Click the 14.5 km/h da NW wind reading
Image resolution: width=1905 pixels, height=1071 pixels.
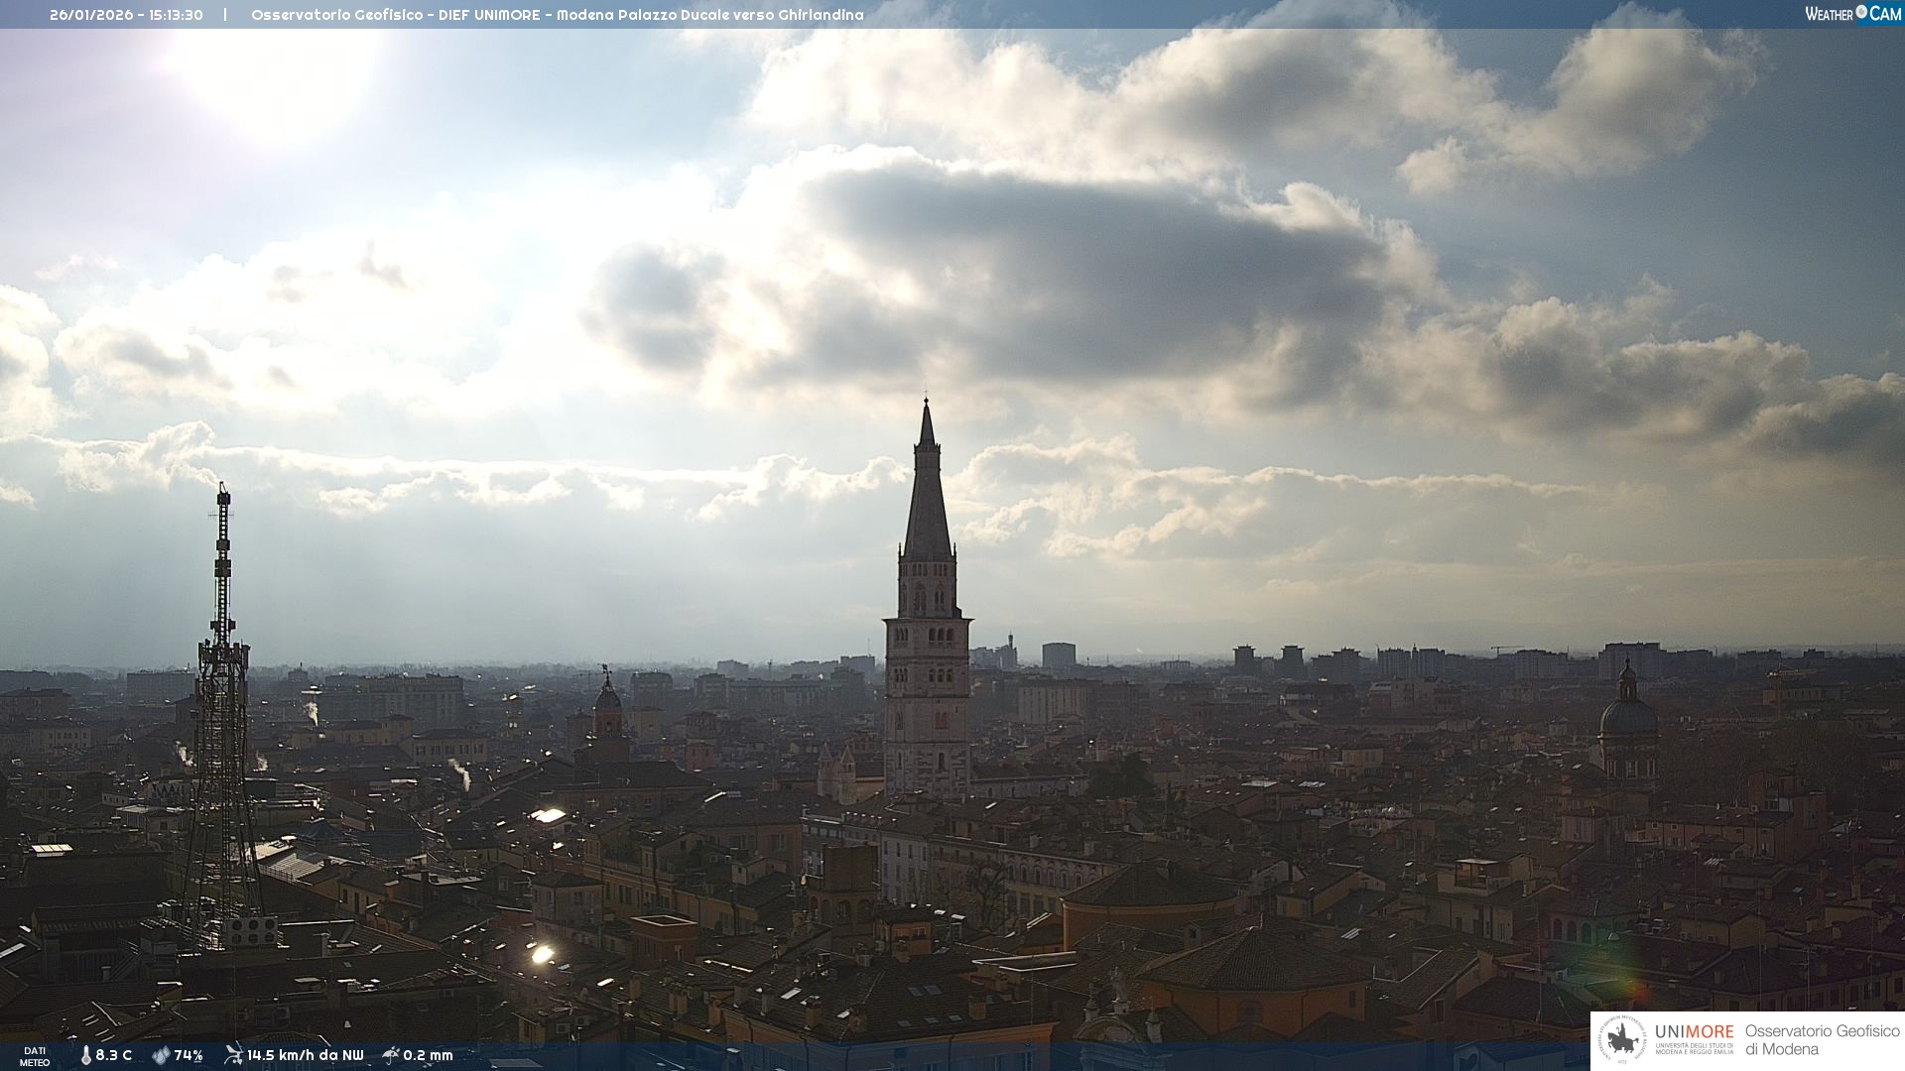305,1055
